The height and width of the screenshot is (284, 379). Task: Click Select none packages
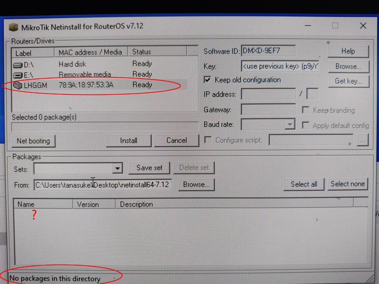[348, 184]
